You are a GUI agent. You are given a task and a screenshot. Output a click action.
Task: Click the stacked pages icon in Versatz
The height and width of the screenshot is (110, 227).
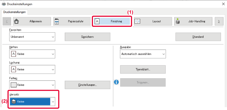pos(13,101)
